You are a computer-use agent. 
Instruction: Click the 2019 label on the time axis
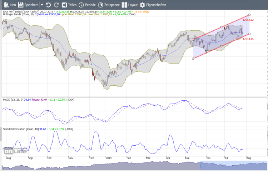[x=109, y=158]
